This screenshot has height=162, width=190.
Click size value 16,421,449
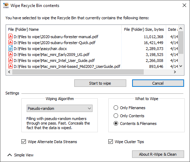coord(154,43)
